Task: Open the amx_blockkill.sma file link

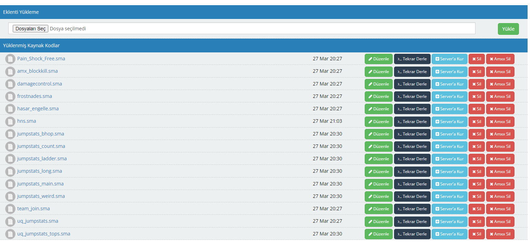Action: click(x=38, y=71)
